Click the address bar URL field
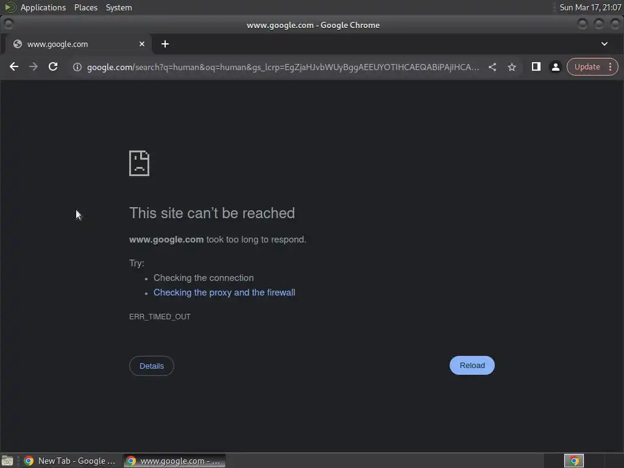 pyautogui.click(x=283, y=67)
